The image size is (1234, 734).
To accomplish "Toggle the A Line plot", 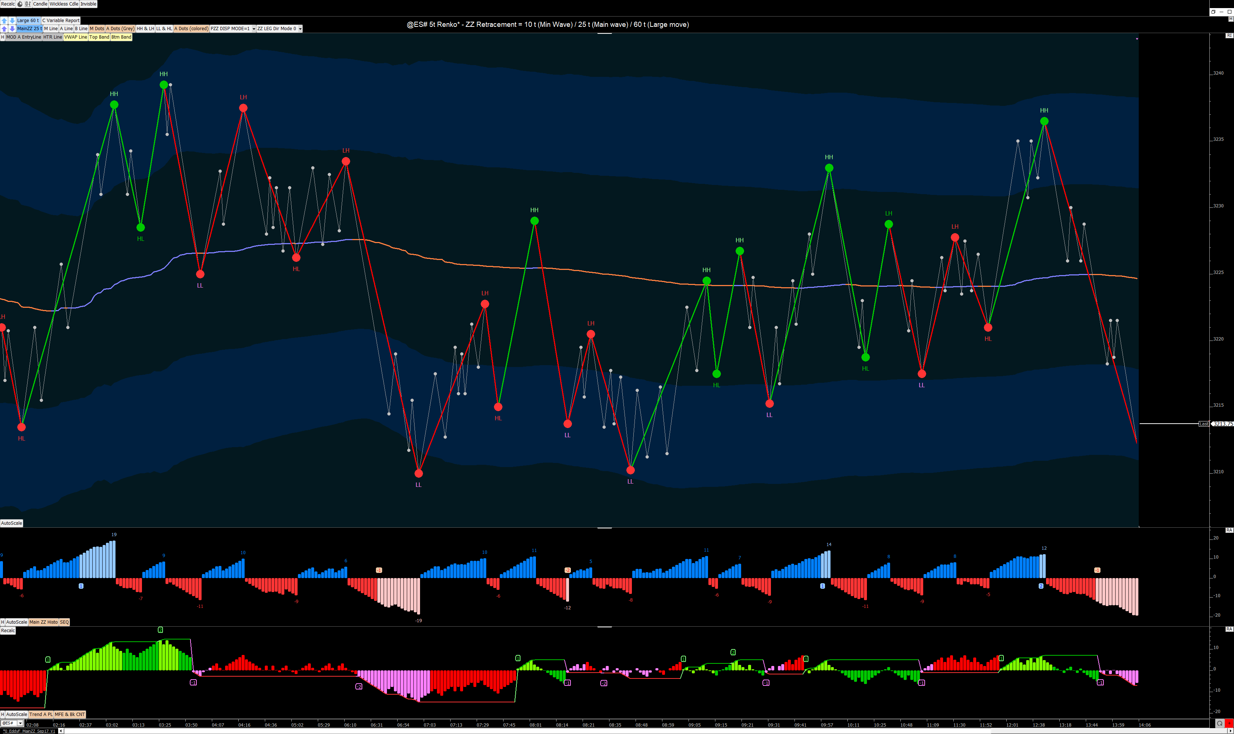I will coord(66,29).
